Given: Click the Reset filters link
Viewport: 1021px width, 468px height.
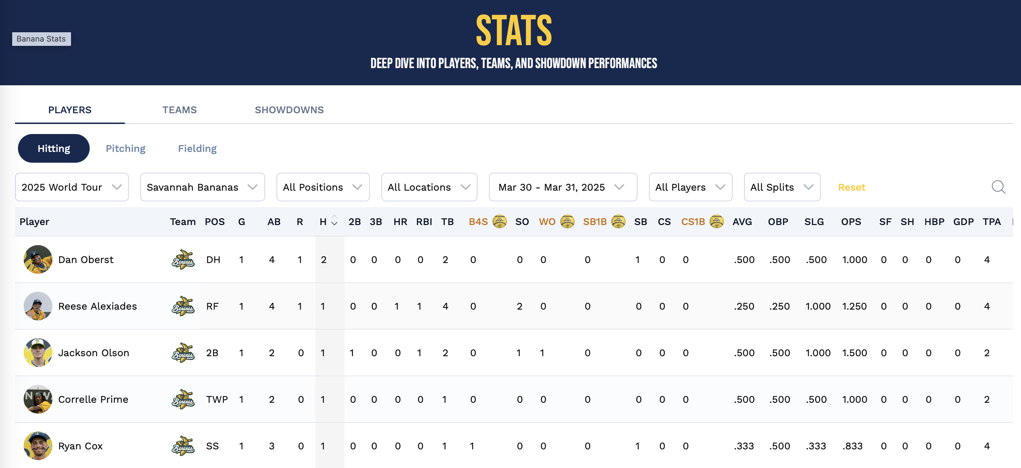Looking at the screenshot, I should tap(851, 187).
